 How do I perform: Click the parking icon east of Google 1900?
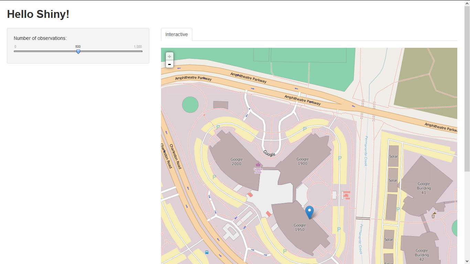340,158
